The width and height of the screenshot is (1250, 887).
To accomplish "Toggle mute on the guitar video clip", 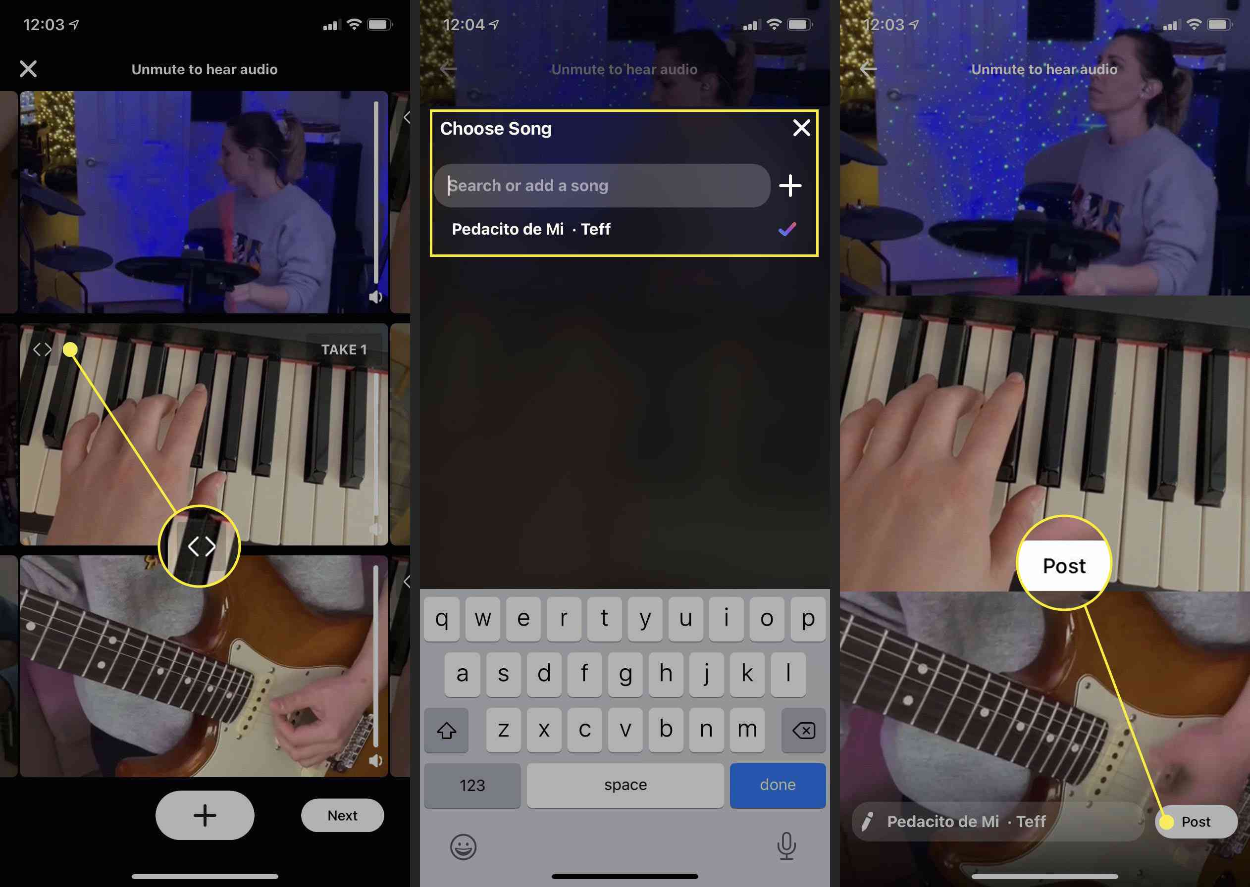I will click(374, 761).
